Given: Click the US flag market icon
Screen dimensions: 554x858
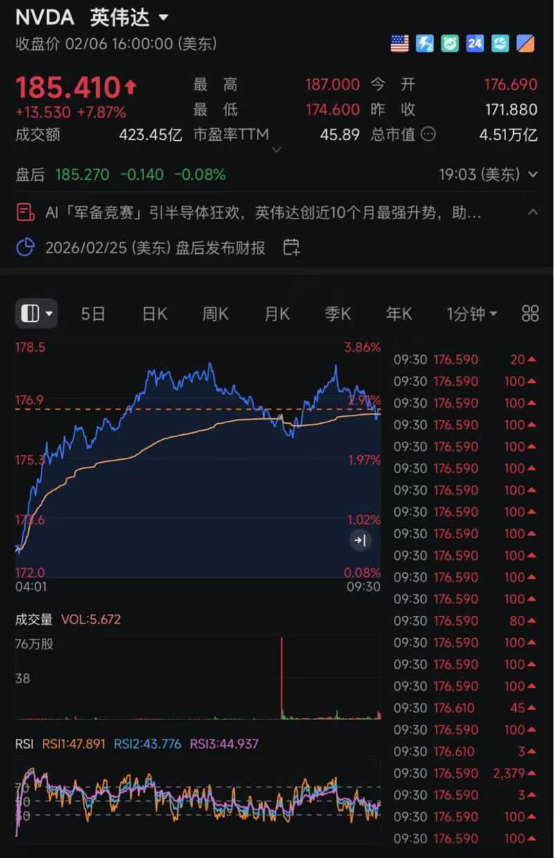Looking at the screenshot, I should point(400,44).
